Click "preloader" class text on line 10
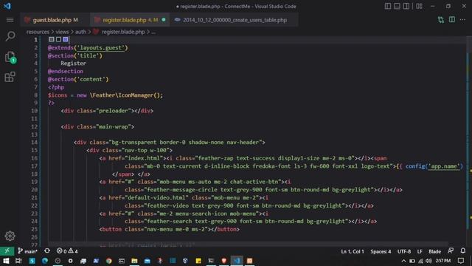Viewport: 472px width, 266px height. 115,111
